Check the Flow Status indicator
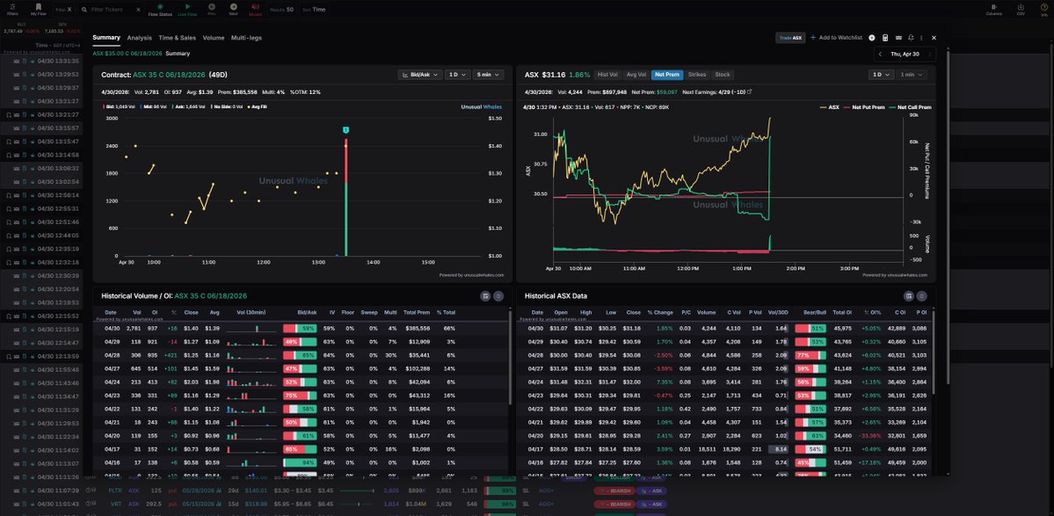 [160, 10]
